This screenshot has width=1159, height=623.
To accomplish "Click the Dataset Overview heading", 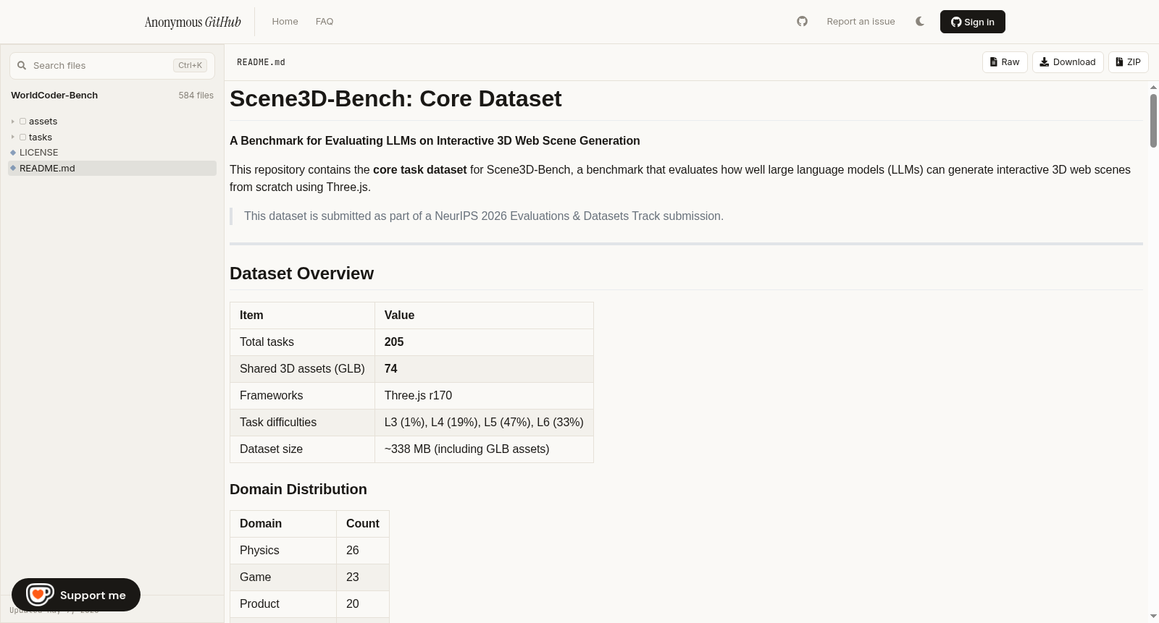I will coord(301,274).
